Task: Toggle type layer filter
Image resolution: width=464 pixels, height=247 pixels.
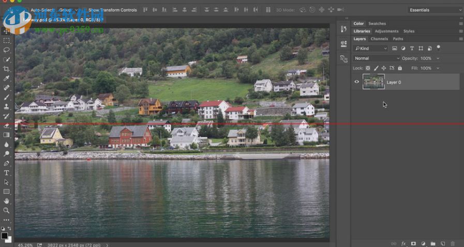Action: (x=412, y=48)
